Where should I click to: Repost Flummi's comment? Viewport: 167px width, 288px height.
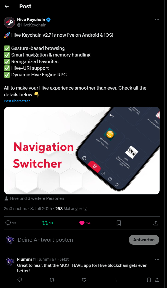click(52, 280)
